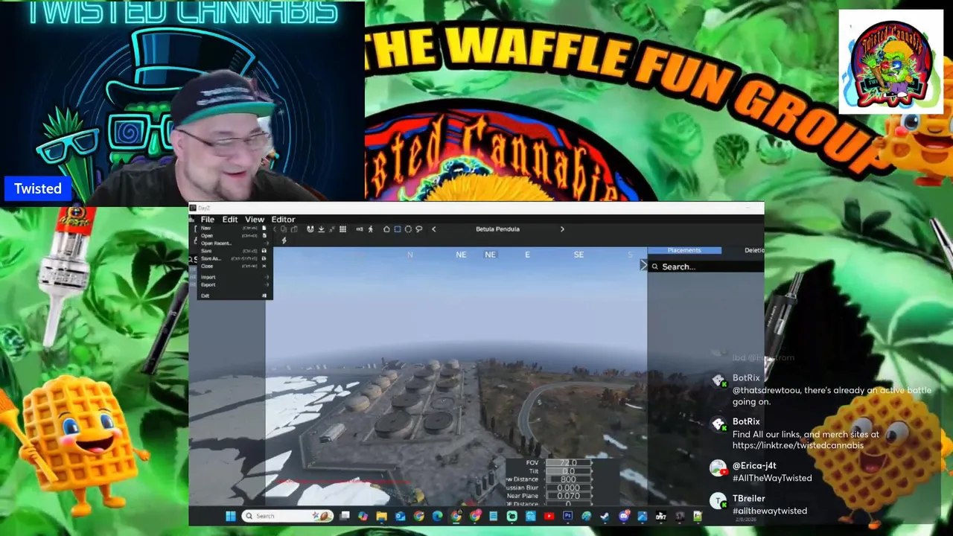
Task: Click the linktr.ee/twistedcannabis link in chat
Action: [x=798, y=445]
